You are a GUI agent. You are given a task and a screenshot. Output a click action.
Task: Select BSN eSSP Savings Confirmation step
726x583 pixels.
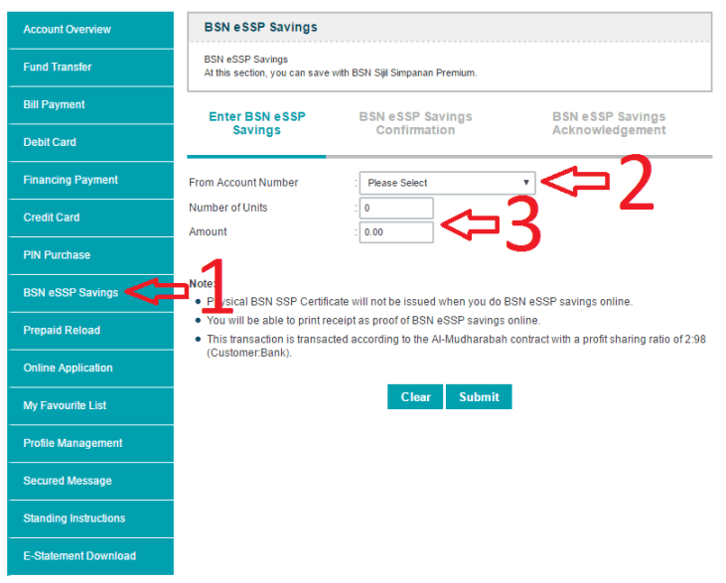tap(415, 123)
